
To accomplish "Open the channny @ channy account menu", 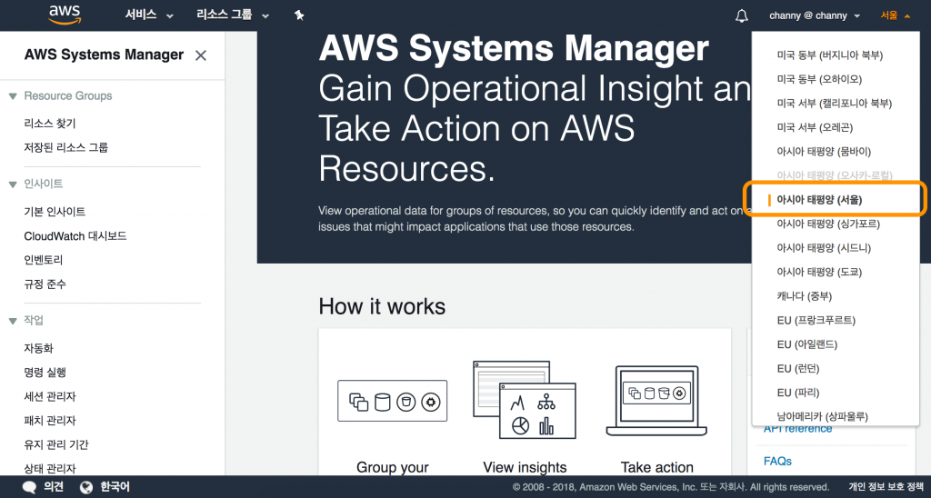I will pyautogui.click(x=815, y=15).
